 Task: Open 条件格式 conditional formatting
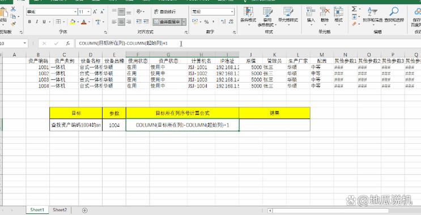[x=248, y=16]
